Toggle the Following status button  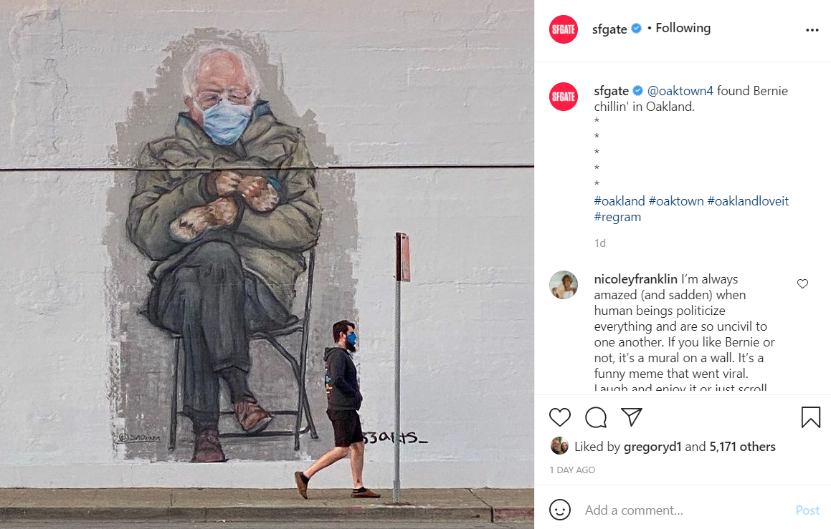tap(683, 28)
